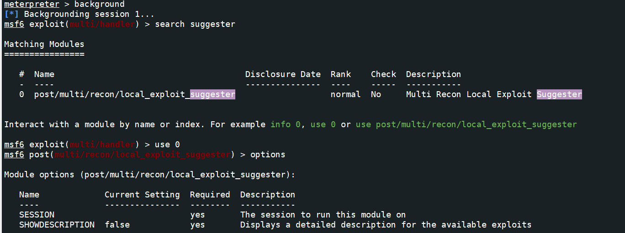
Task: Select the "Matching Modules" heading
Action: click(44, 44)
